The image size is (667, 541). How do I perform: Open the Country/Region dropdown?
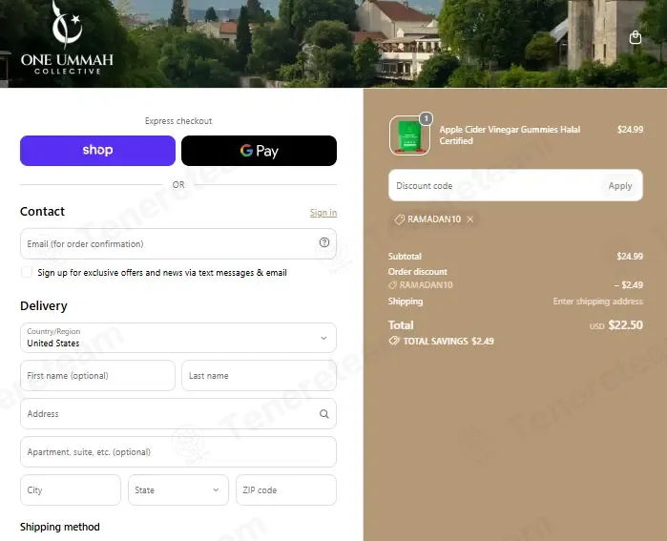tap(178, 338)
